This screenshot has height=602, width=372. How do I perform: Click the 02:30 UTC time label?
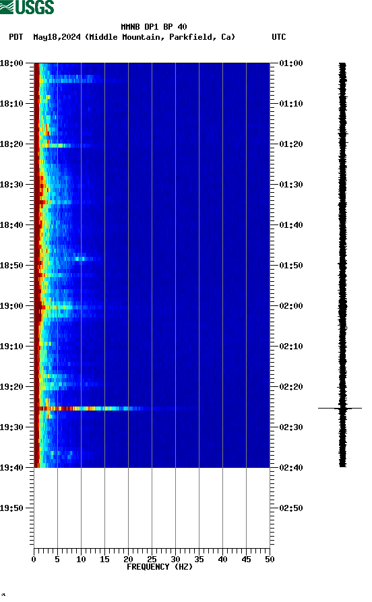click(x=291, y=427)
